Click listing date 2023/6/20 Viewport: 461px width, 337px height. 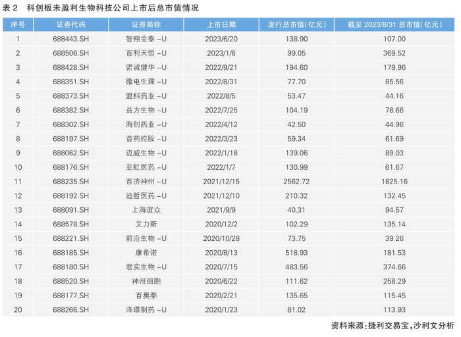[221, 39]
